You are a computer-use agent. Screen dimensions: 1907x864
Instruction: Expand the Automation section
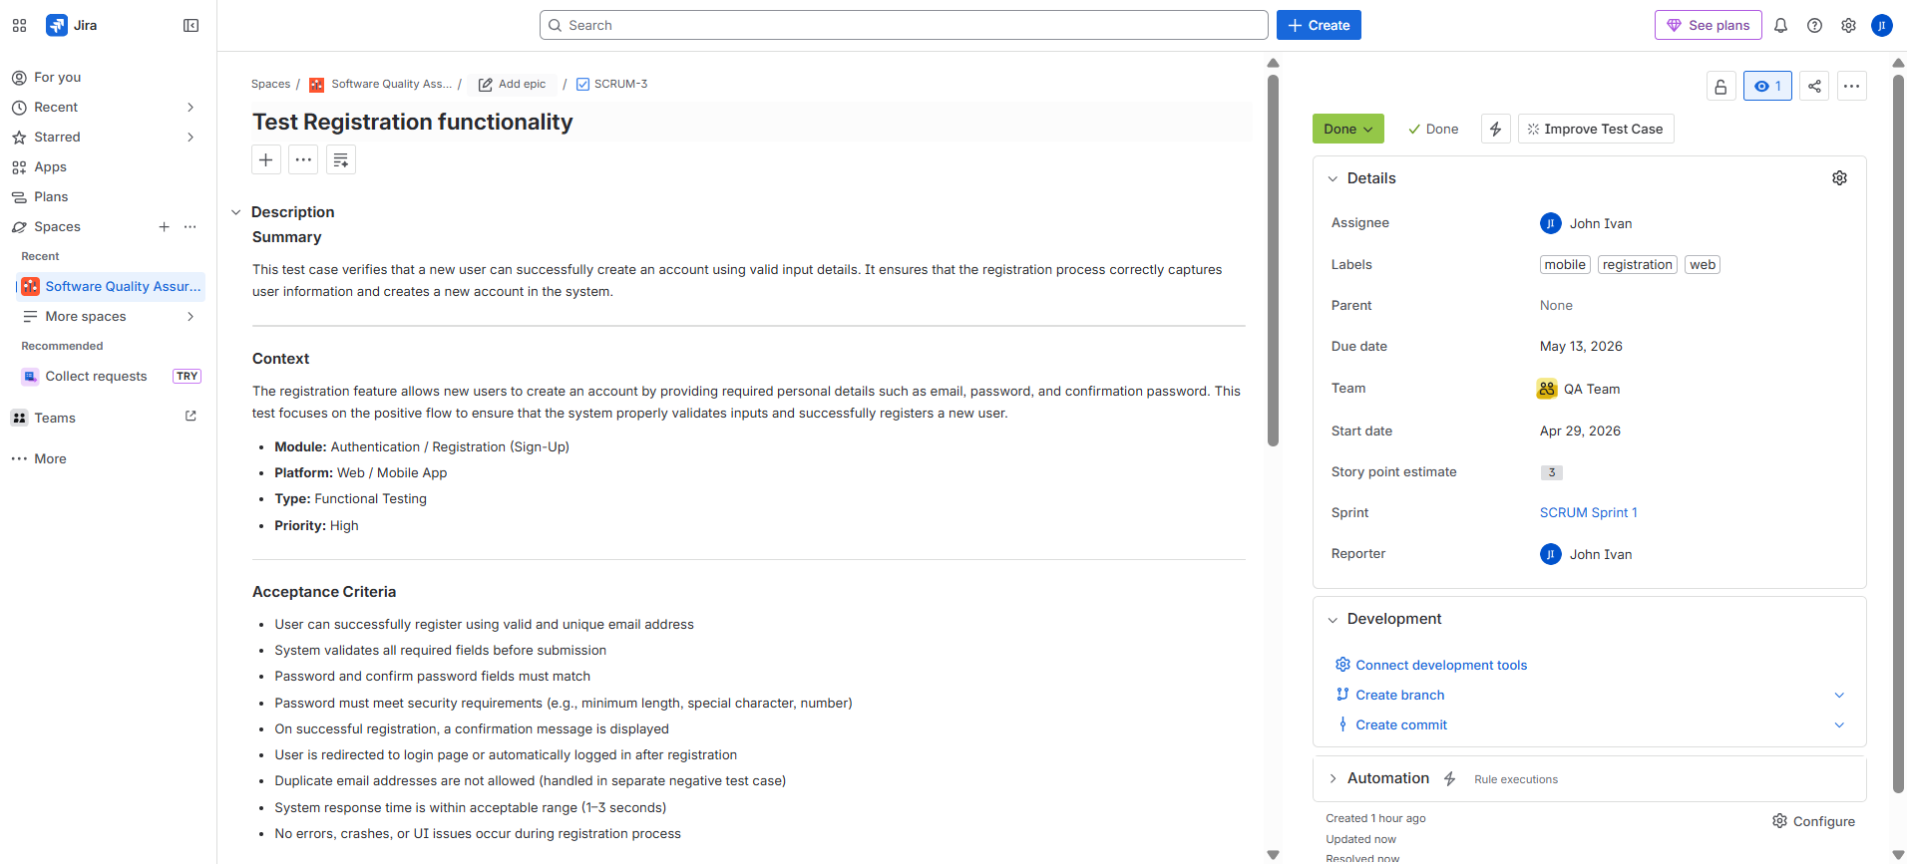click(x=1333, y=779)
